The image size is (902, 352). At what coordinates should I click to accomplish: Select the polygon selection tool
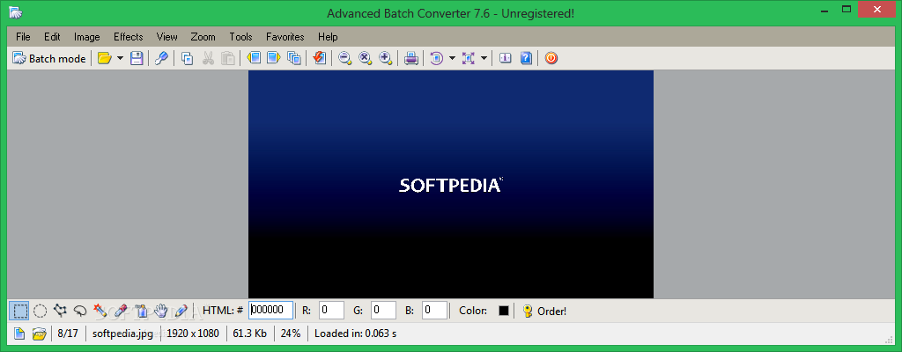tap(60, 311)
